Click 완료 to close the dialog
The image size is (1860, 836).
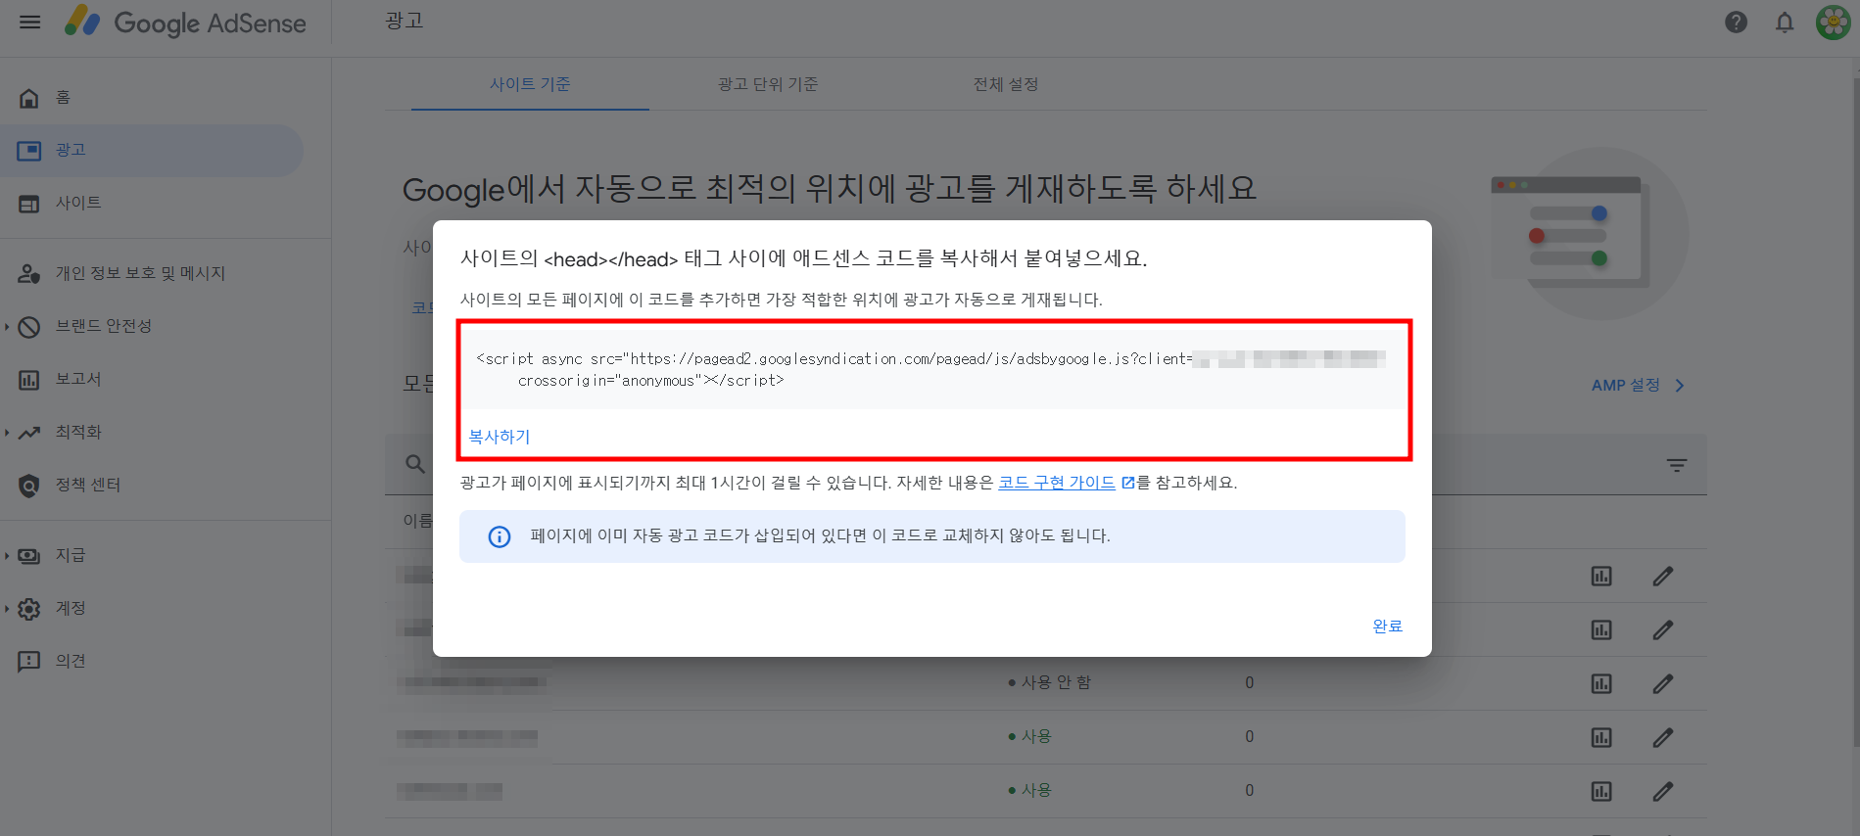(x=1387, y=627)
